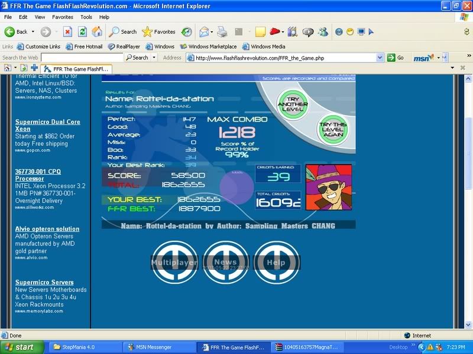Click the toolbar Search magnifier icon

click(114, 32)
